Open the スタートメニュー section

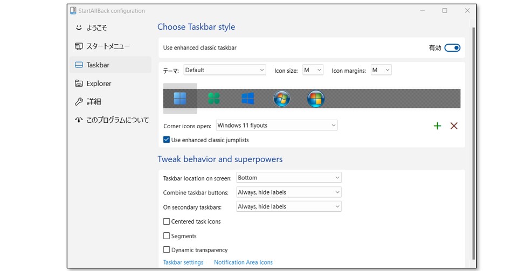(110, 46)
